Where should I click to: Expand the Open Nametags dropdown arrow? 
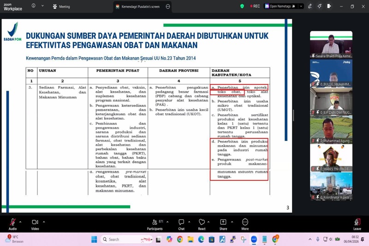301,6
